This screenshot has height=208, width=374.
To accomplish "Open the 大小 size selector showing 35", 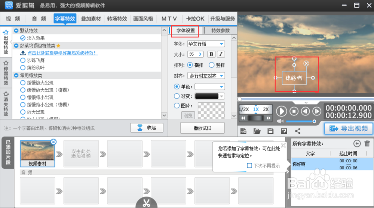I will point(195,54).
